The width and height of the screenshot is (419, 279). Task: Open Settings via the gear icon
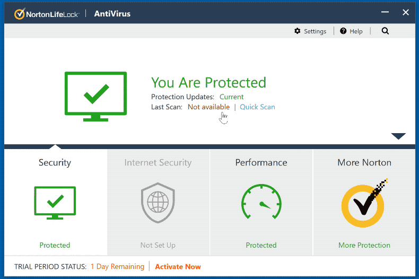(x=297, y=31)
